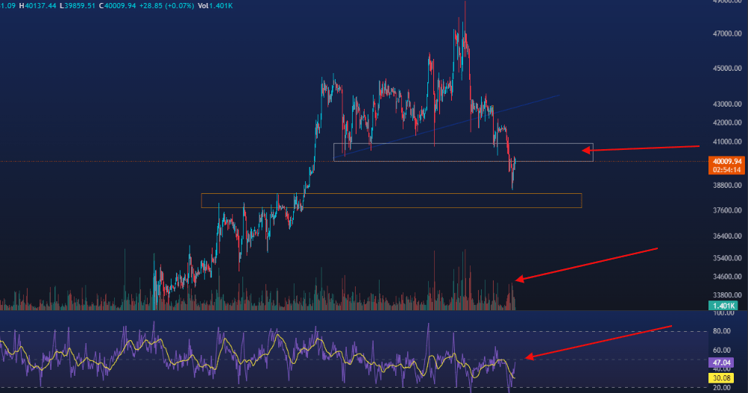
Task: Click the Vol 1.401K text in header
Action: point(215,6)
